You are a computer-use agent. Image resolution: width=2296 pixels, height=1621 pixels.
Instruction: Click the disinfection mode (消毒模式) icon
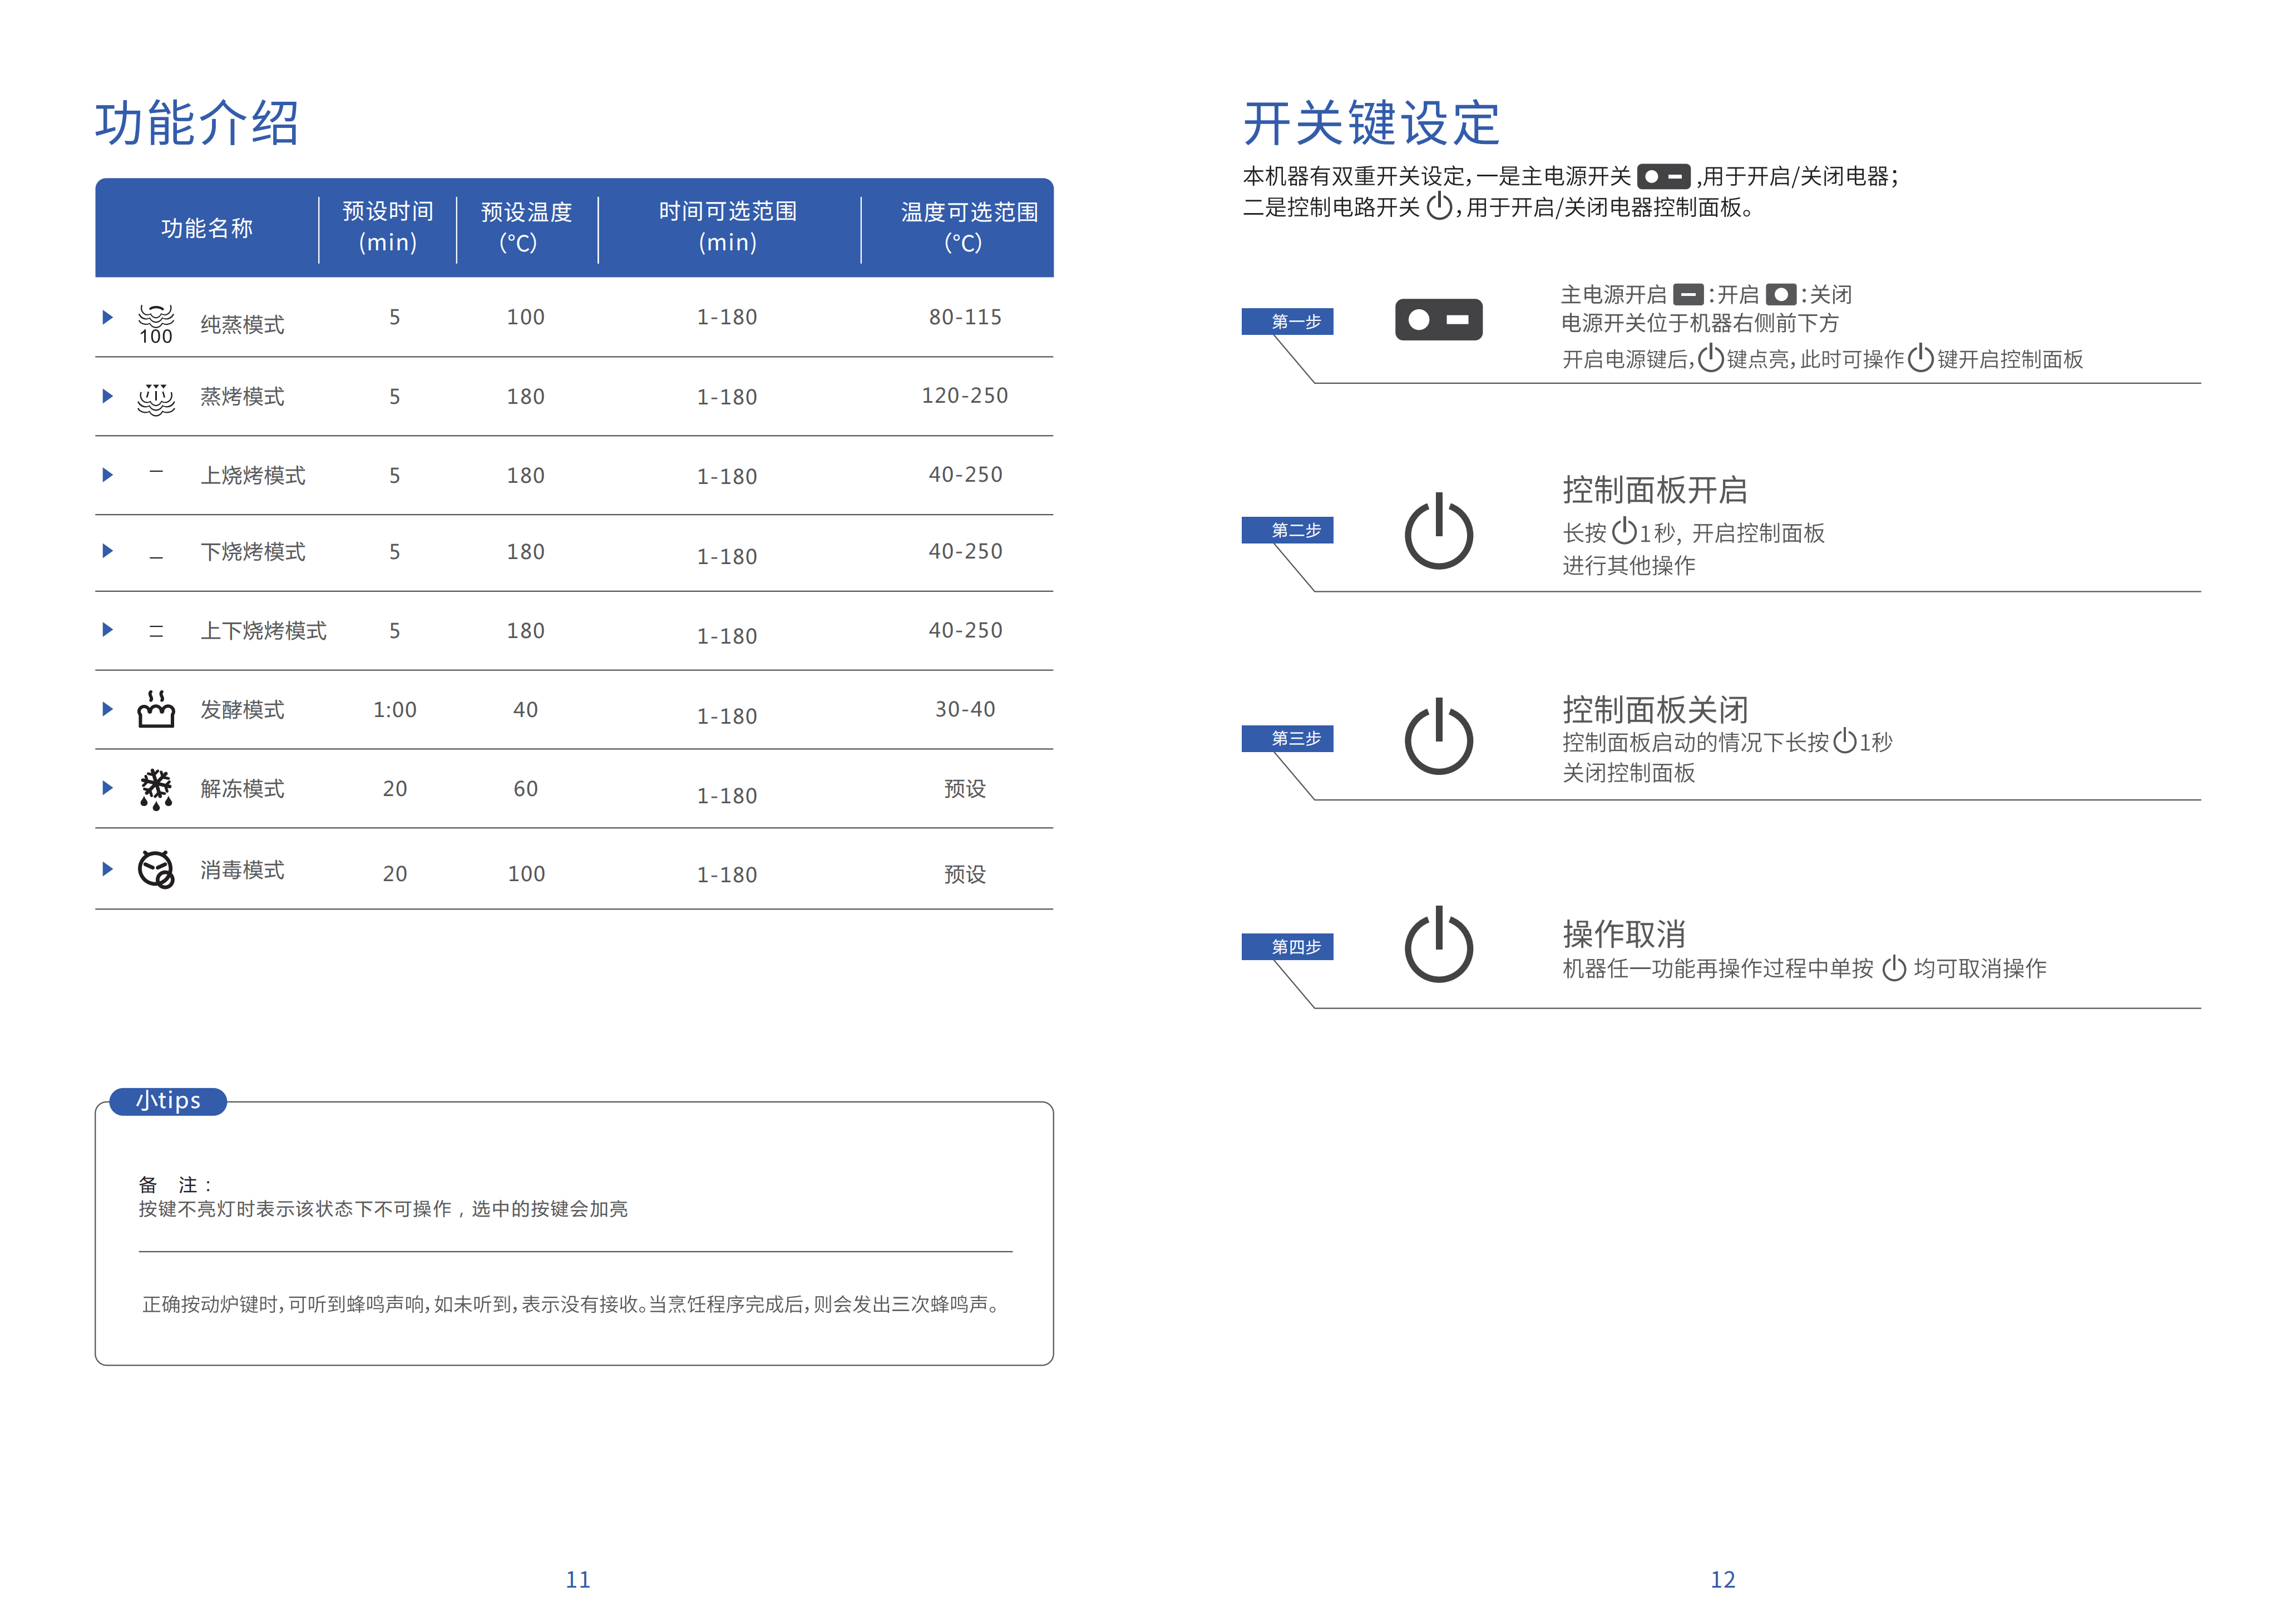click(156, 869)
